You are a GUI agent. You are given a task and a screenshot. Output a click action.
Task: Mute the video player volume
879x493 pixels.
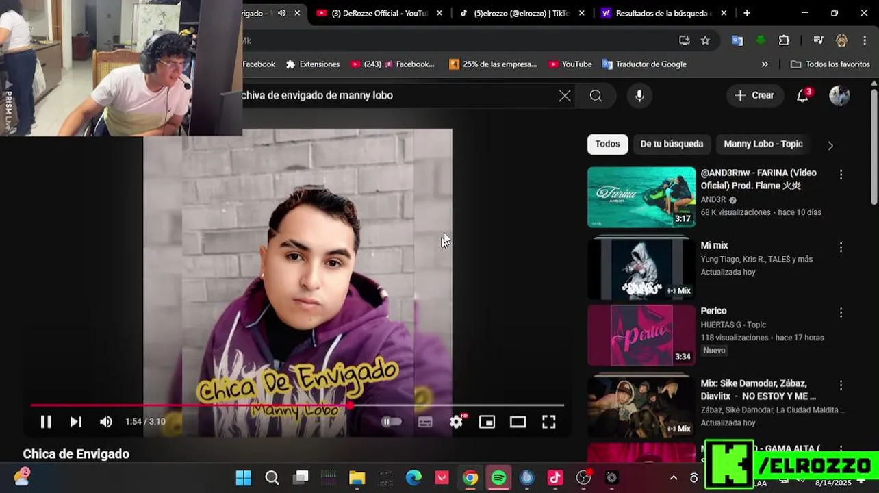[106, 422]
